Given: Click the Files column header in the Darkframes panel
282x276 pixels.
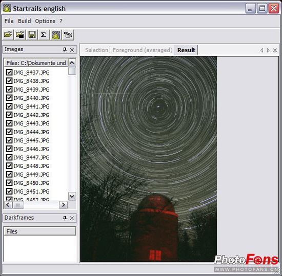Looking at the screenshot, I should click(x=40, y=231).
